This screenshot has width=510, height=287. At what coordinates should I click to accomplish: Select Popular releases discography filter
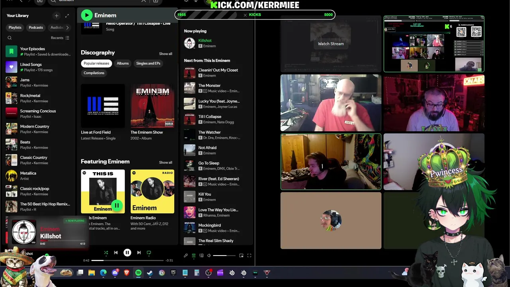pos(96,63)
